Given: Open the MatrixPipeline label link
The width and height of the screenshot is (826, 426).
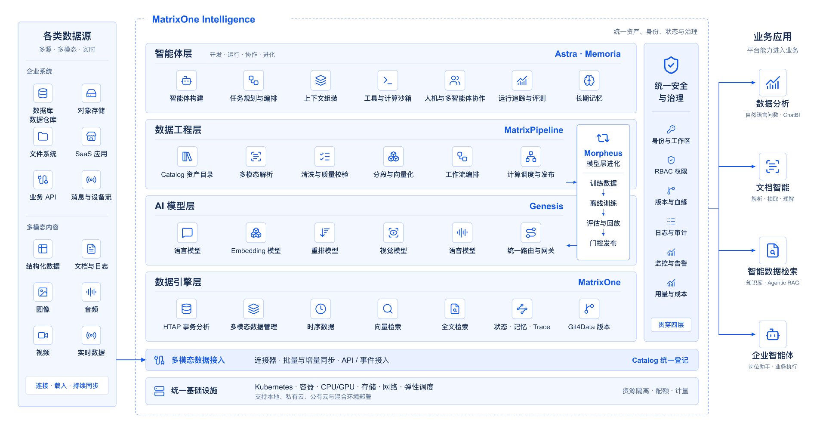Looking at the screenshot, I should [x=533, y=130].
